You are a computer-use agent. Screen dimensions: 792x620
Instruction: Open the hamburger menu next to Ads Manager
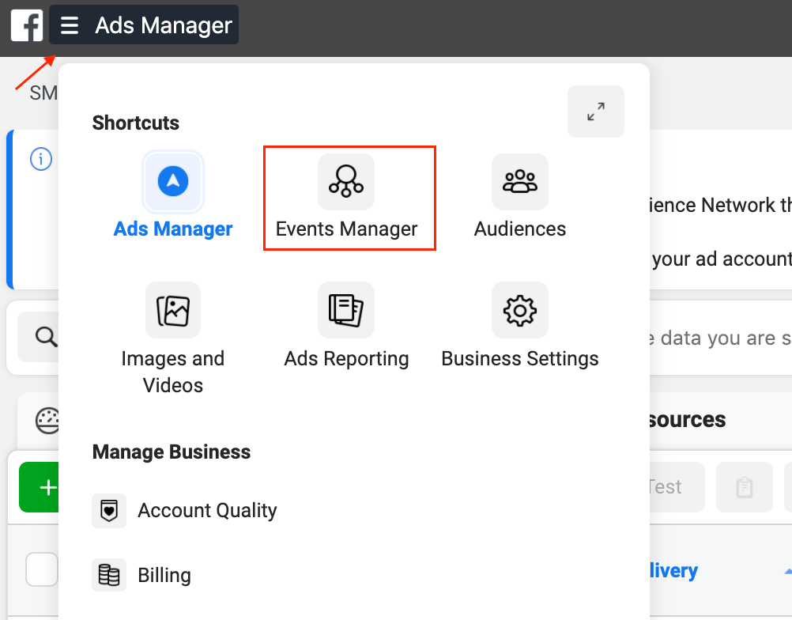point(70,25)
